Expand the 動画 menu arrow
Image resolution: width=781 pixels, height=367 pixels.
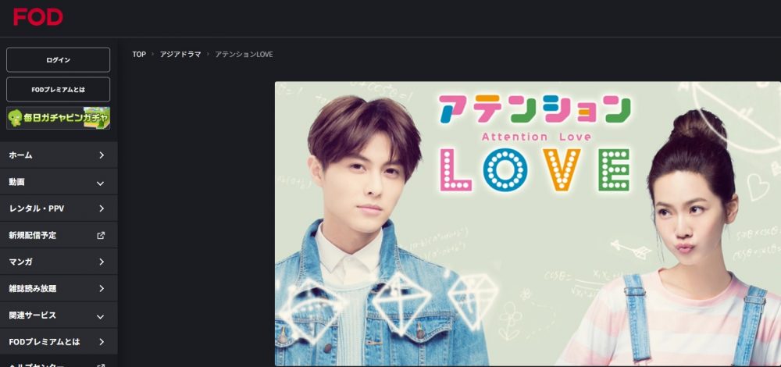pyautogui.click(x=101, y=183)
